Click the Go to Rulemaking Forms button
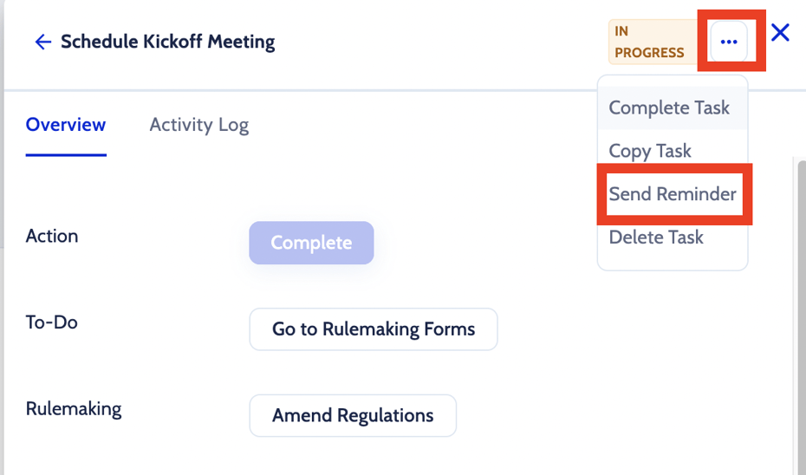This screenshot has width=806, height=475. pos(374,329)
